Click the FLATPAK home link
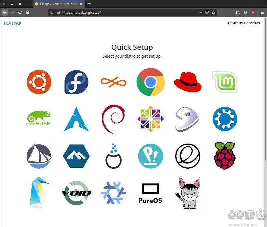 tap(13, 23)
